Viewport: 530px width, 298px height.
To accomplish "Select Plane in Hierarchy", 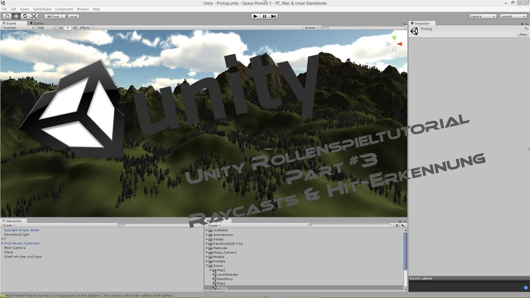I will [x=9, y=252].
